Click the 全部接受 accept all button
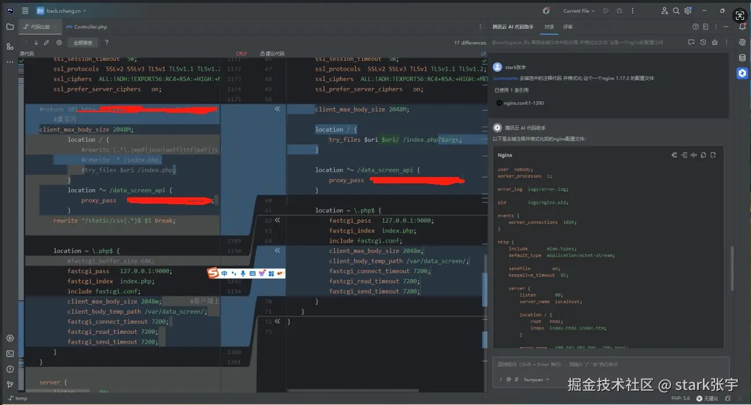 pos(83,43)
